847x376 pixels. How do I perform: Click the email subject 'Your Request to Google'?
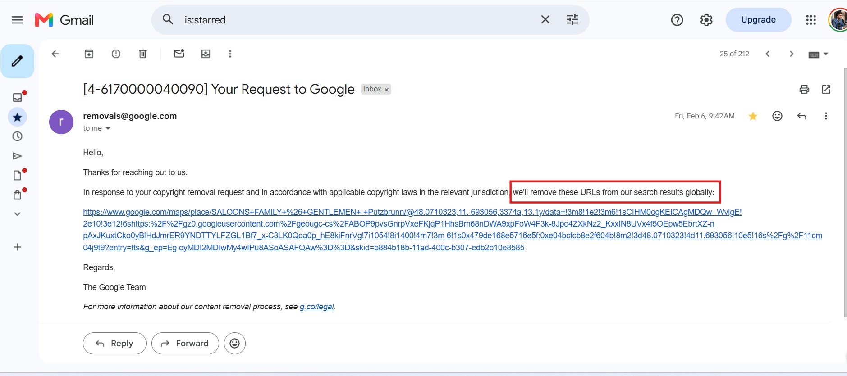point(283,89)
